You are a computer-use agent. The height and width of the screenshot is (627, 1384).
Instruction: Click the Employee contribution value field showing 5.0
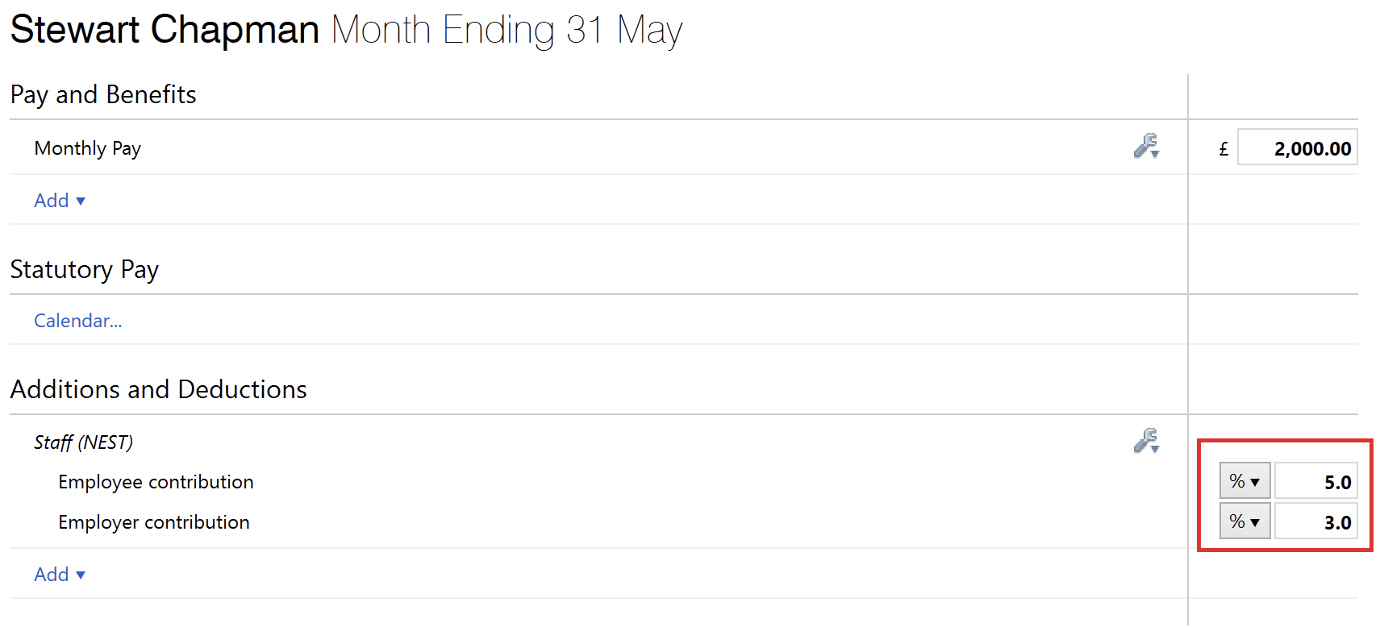coord(1315,481)
